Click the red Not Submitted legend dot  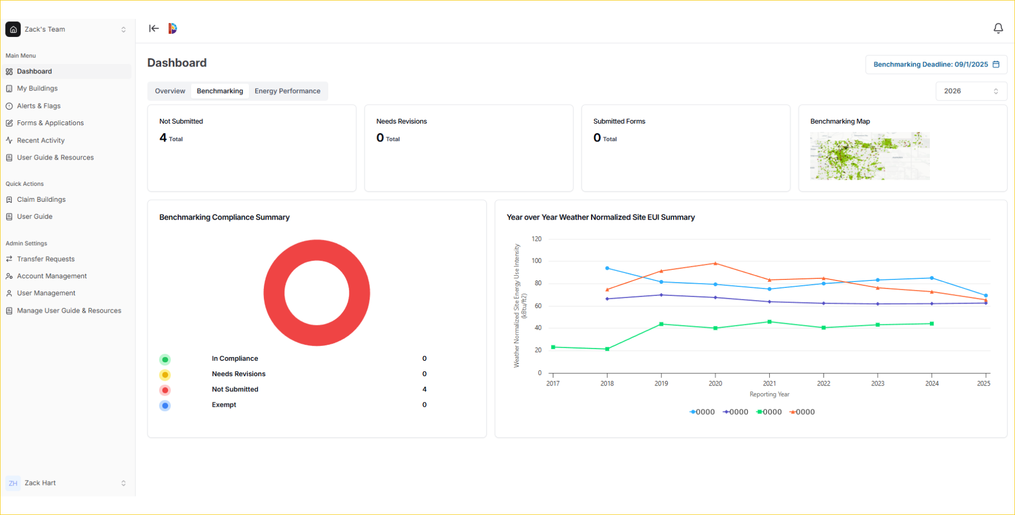coord(165,390)
